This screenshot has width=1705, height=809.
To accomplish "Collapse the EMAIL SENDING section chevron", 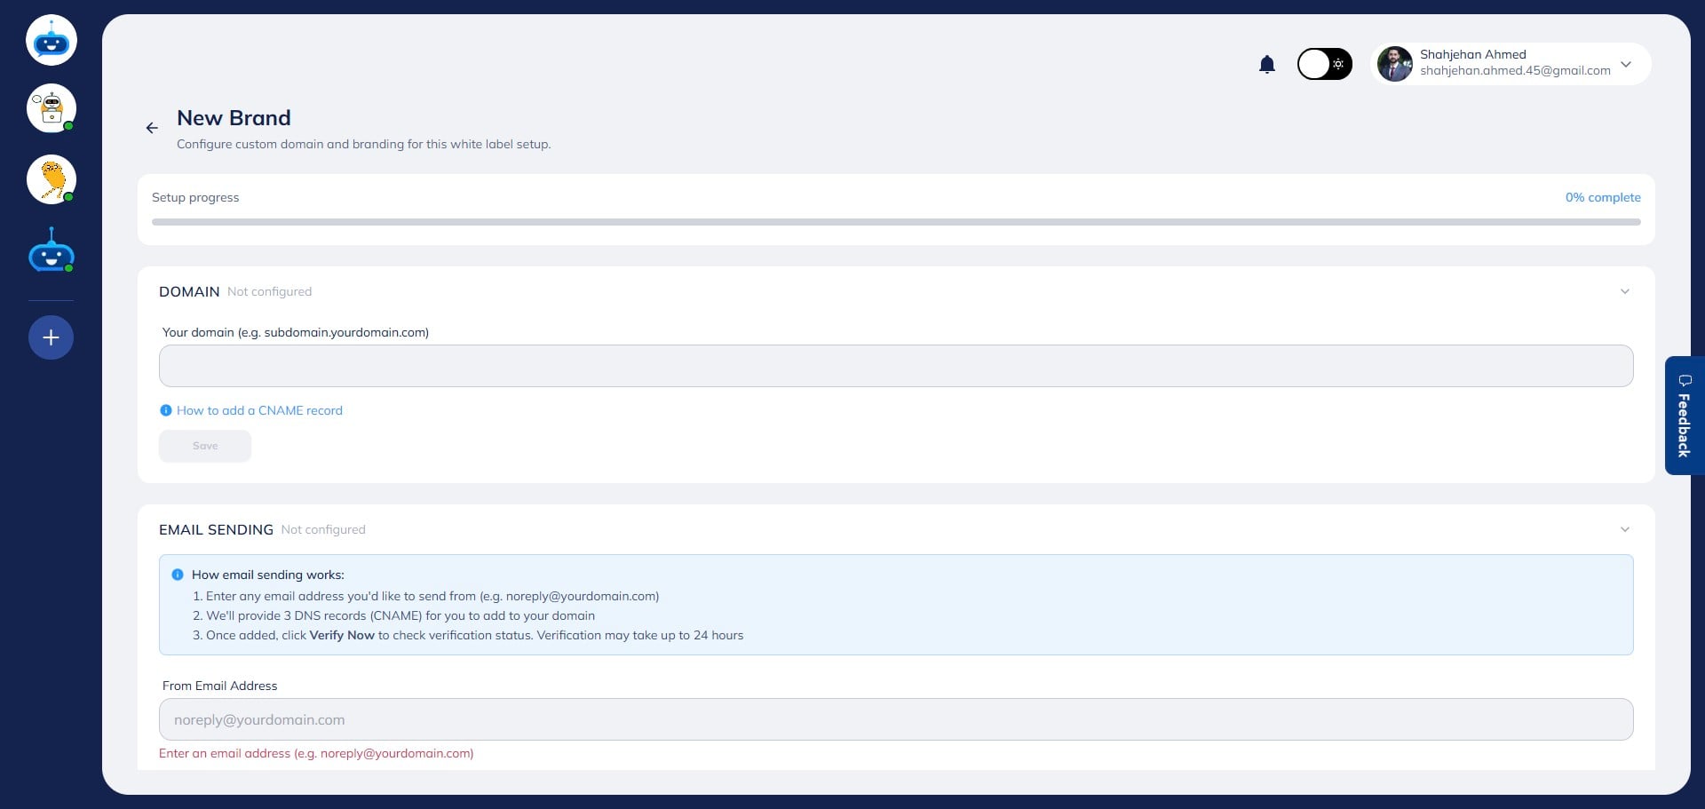I will (1625, 529).
